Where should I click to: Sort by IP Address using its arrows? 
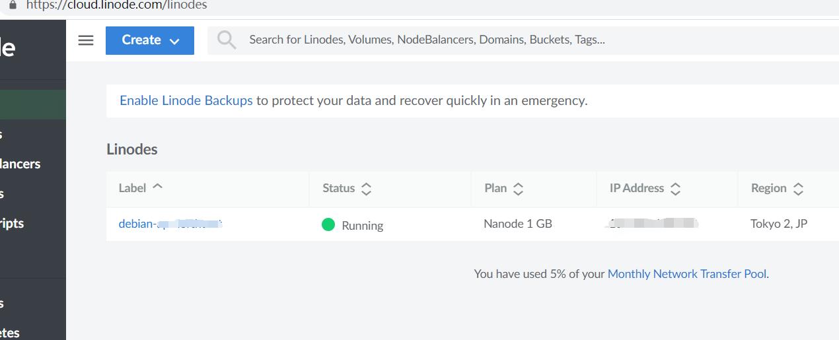(x=675, y=189)
